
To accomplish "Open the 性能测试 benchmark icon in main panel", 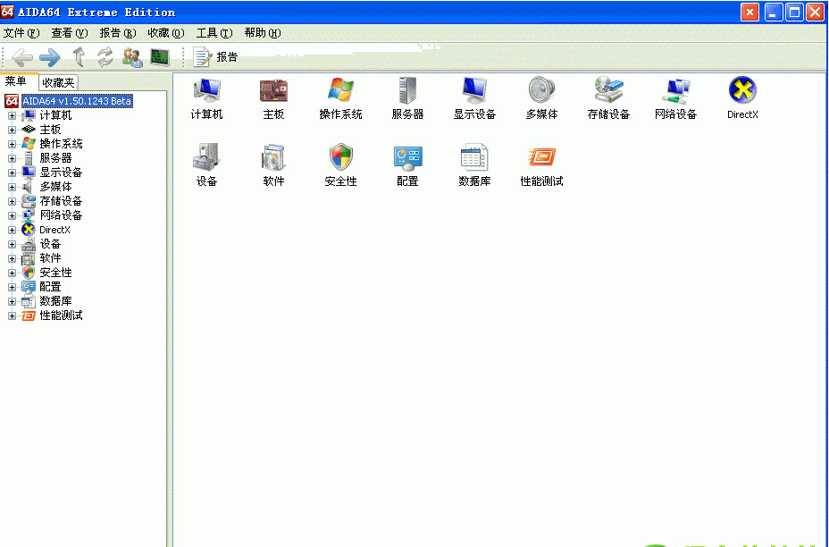I will pyautogui.click(x=541, y=158).
